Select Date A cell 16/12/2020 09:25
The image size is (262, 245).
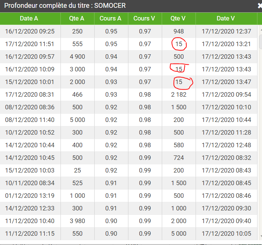pyautogui.click(x=30, y=31)
